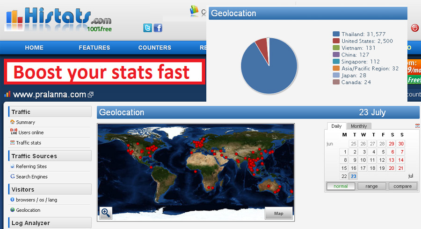Image resolution: width=421 pixels, height=229 pixels.
Task: Click "Thailand: 31,577" legend text
Action: (x=363, y=34)
